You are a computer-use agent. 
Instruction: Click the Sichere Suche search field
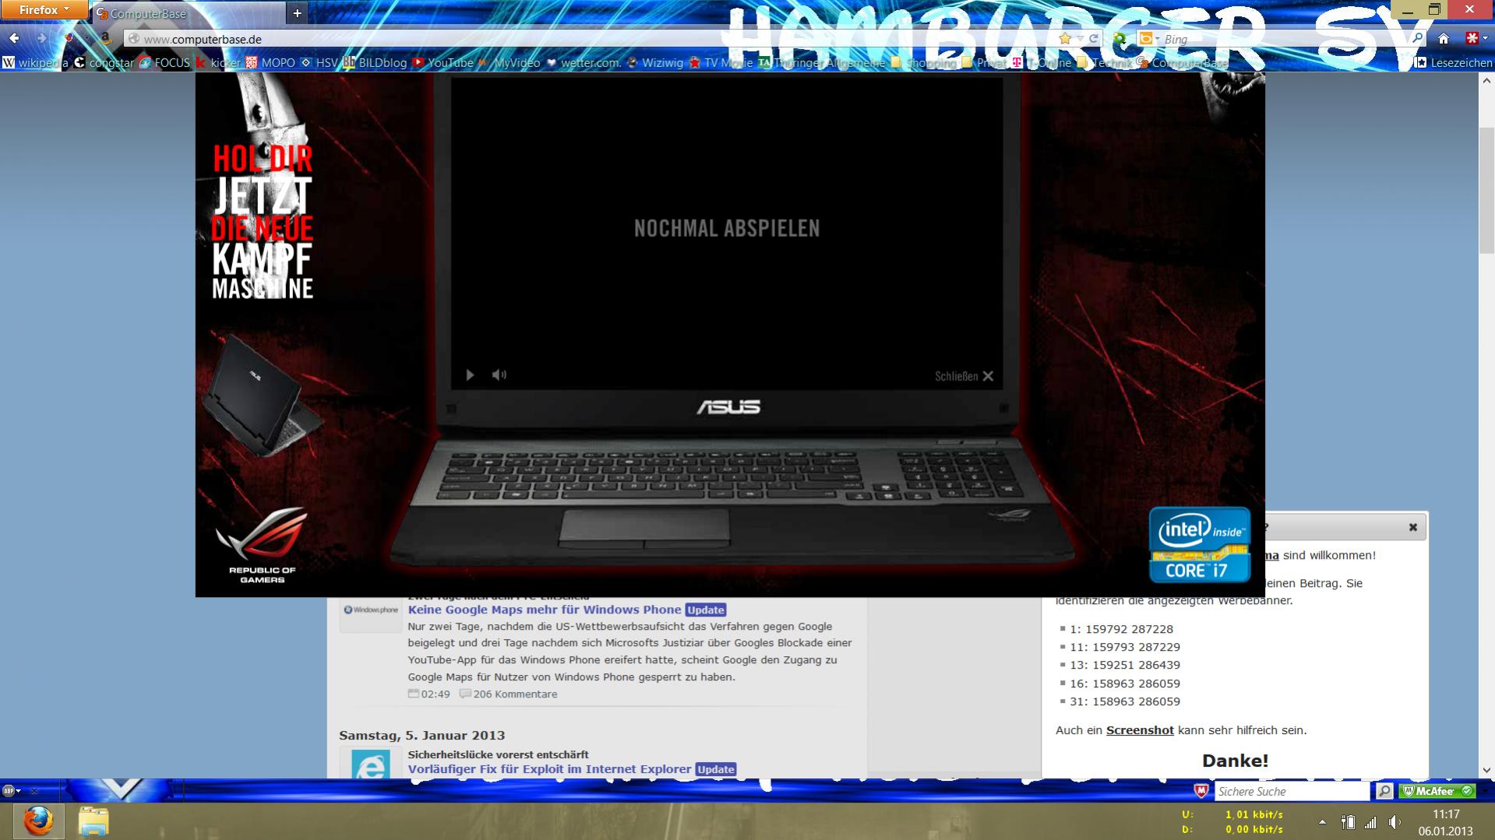click(x=1291, y=791)
